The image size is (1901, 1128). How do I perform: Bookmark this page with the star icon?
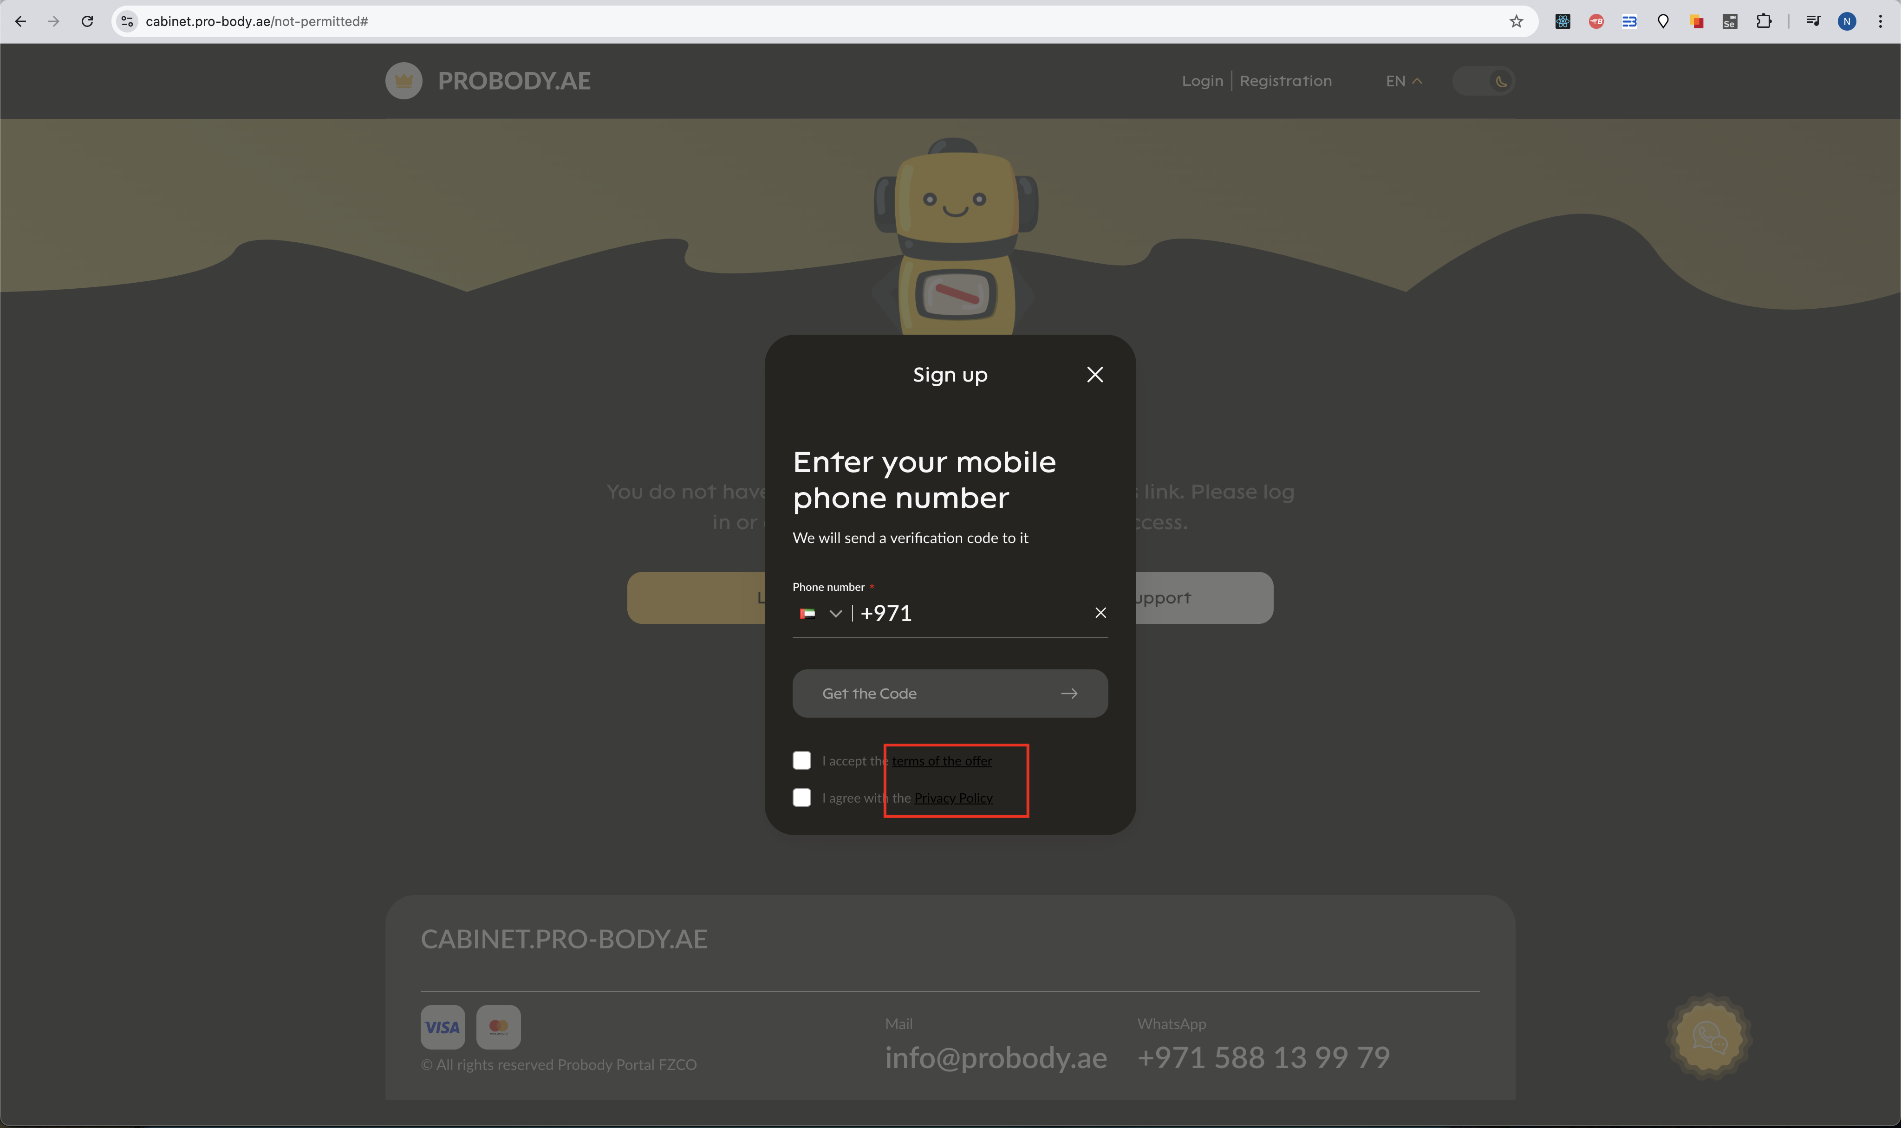click(x=1516, y=21)
